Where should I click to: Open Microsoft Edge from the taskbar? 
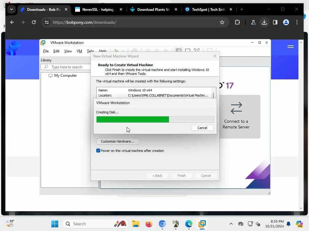click(189, 224)
